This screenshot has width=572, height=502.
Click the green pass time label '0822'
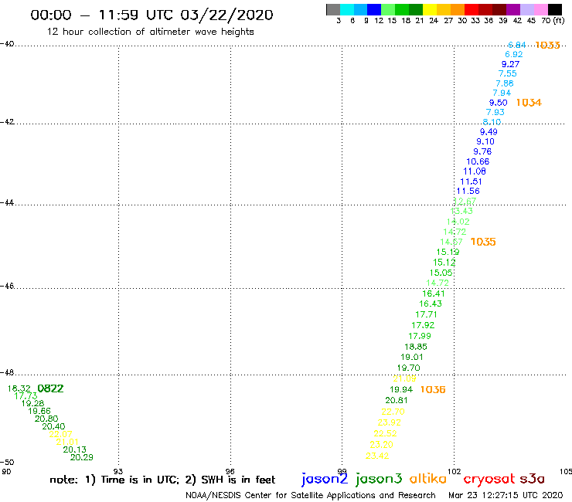click(x=50, y=388)
